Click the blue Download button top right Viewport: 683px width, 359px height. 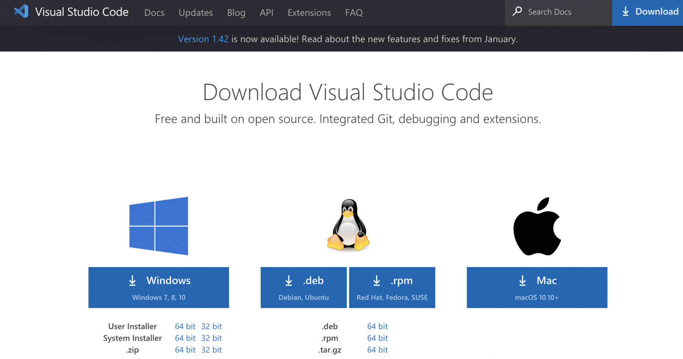click(647, 12)
